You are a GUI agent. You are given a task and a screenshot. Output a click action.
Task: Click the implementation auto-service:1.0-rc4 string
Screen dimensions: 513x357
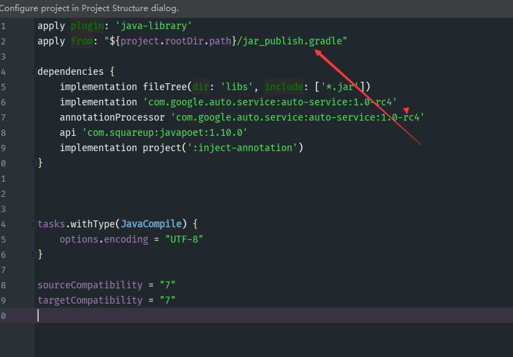270,102
